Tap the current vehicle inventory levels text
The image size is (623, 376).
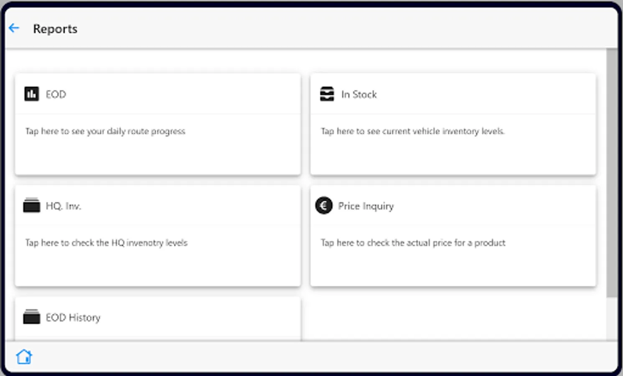click(413, 131)
